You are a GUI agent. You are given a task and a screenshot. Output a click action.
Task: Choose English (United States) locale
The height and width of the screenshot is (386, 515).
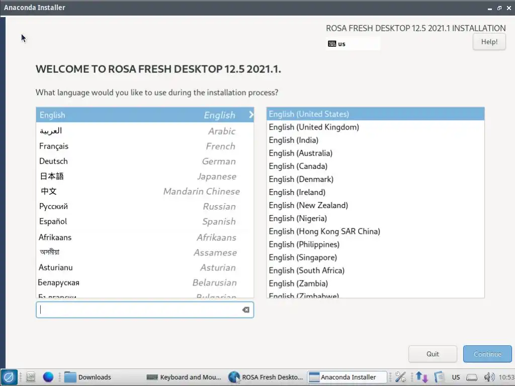375,114
